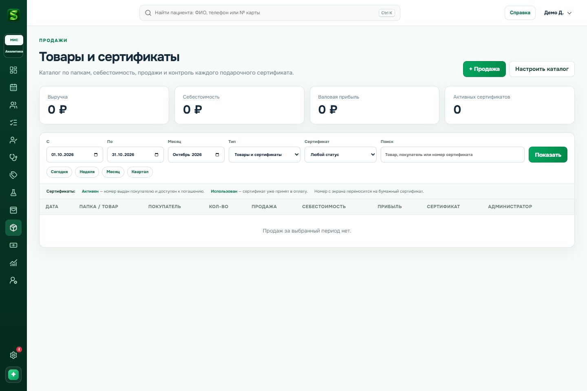Screen dimensions: 587x391
Task: Click the Показать button
Action: [x=548, y=154]
